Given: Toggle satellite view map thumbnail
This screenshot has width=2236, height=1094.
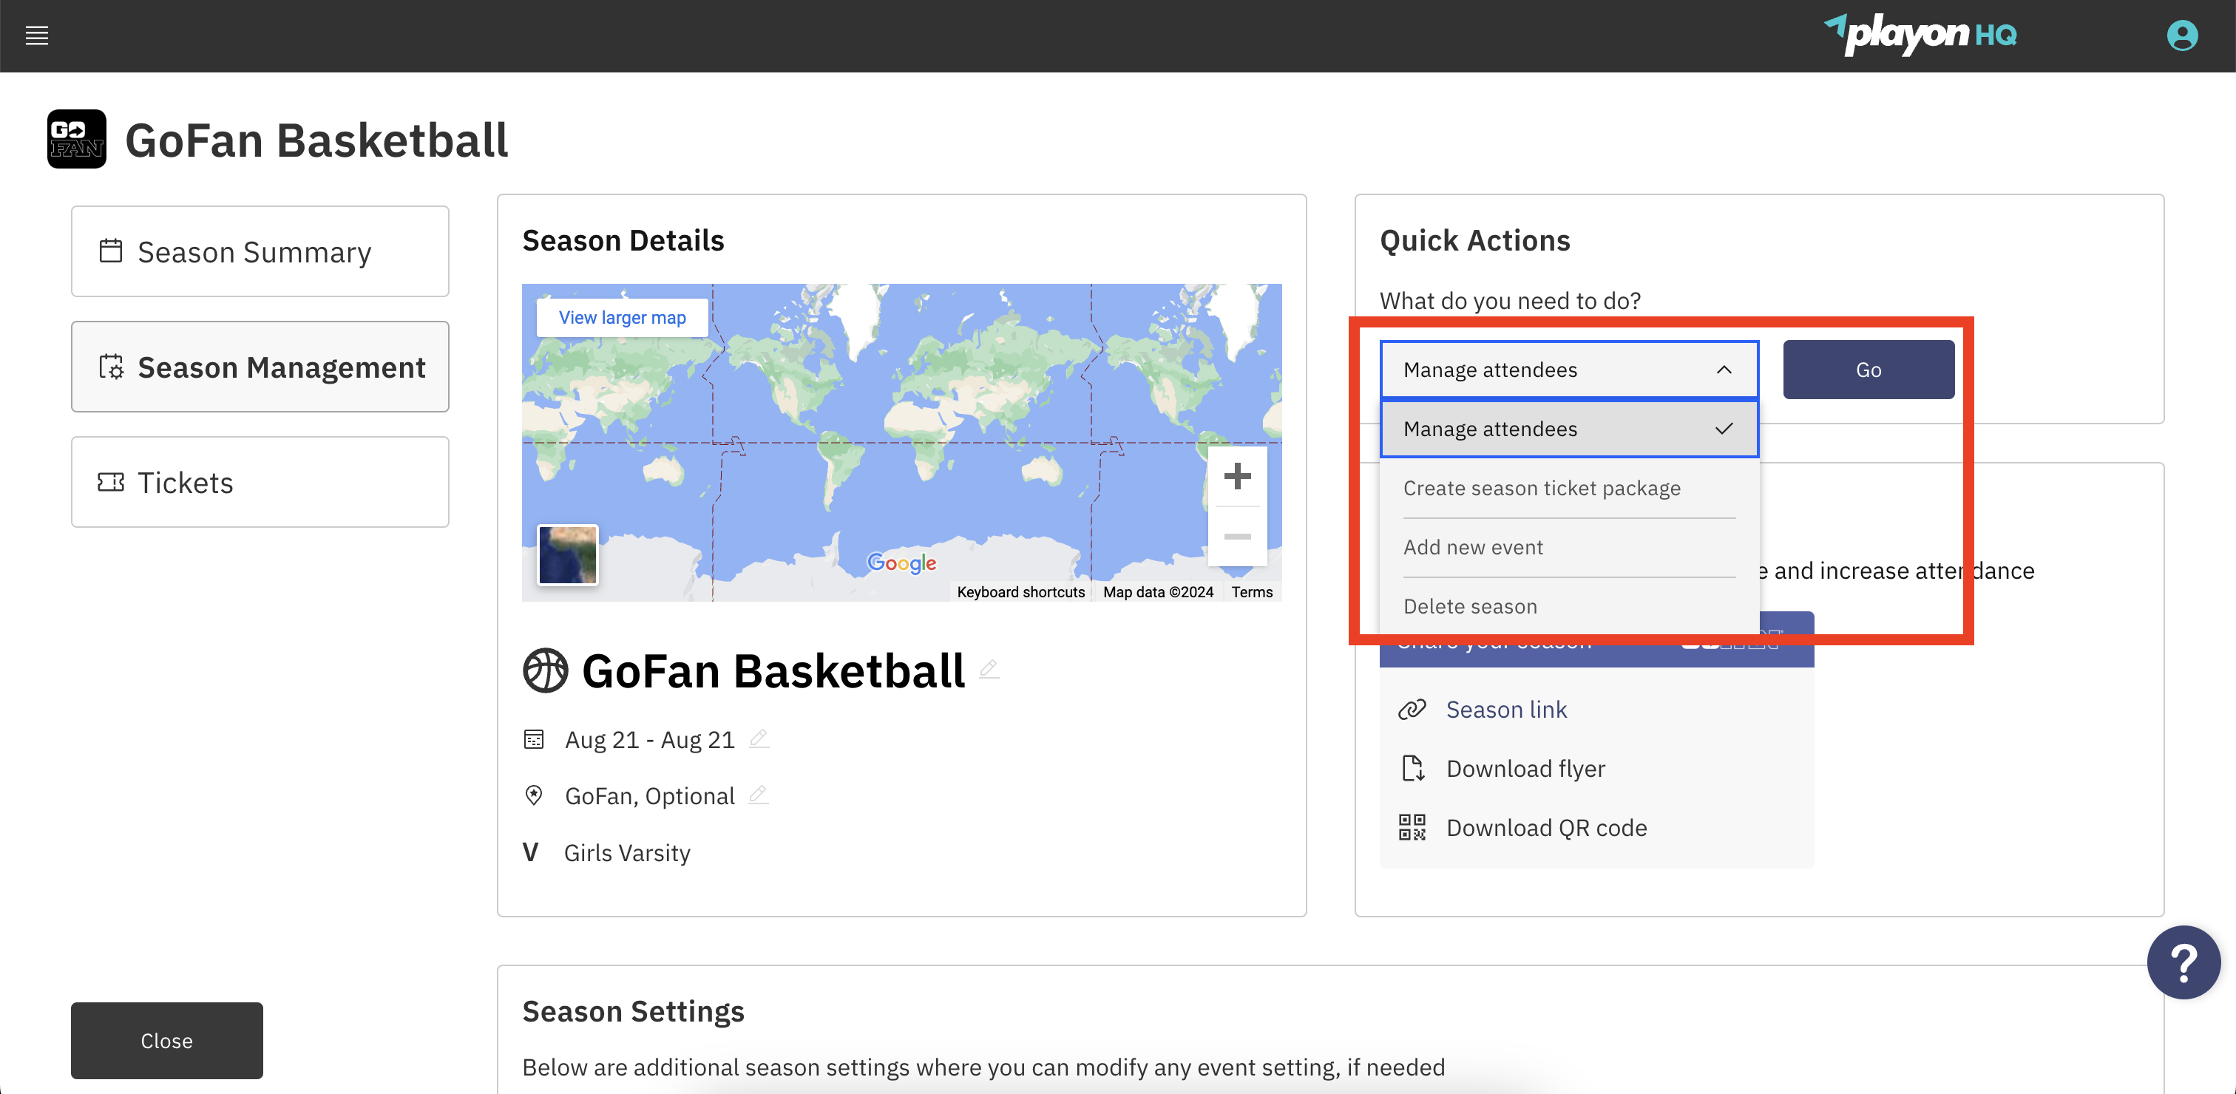Looking at the screenshot, I should tap(568, 555).
